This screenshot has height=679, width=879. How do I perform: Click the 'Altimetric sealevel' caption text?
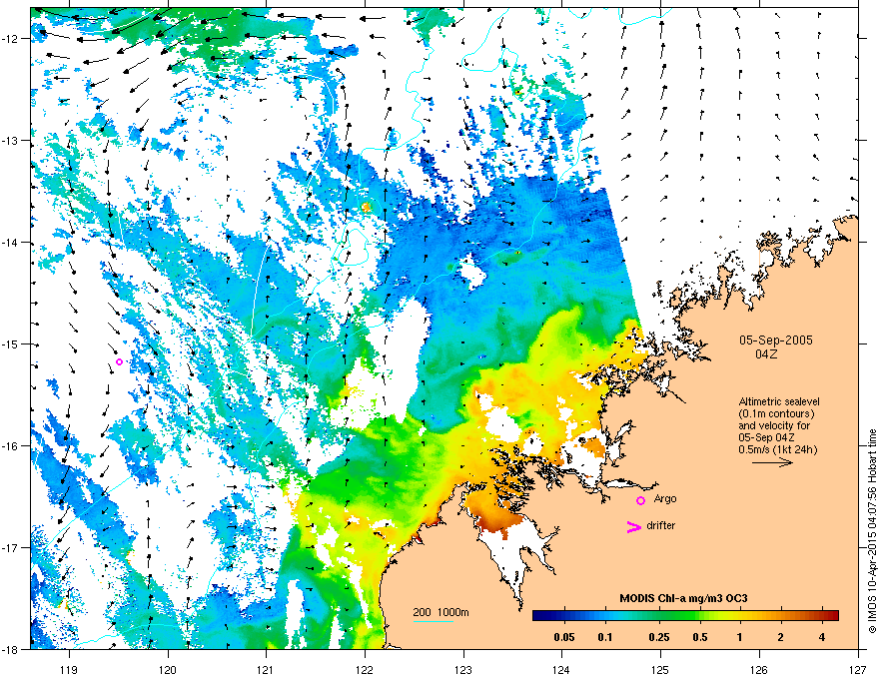pos(779,401)
